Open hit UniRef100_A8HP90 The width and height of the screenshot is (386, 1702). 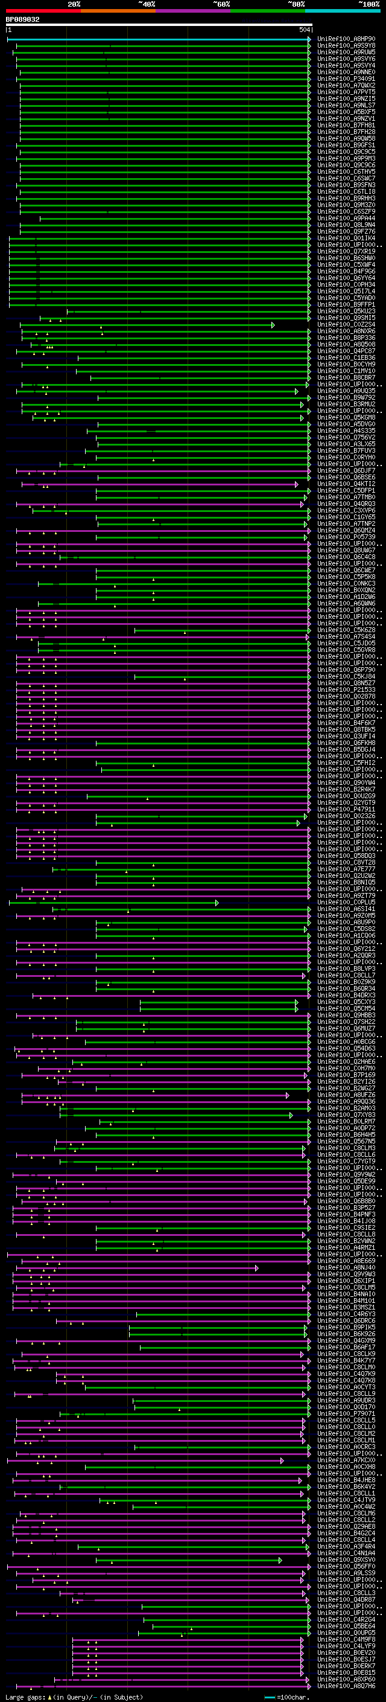[x=346, y=40]
